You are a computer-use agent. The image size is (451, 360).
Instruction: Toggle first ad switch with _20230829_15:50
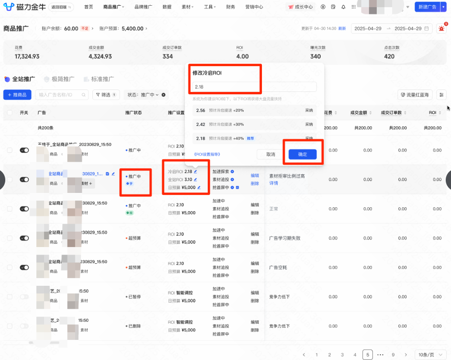(24, 150)
